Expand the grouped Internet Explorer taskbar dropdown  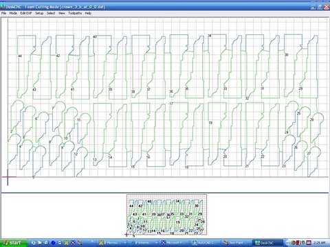coord(157,243)
